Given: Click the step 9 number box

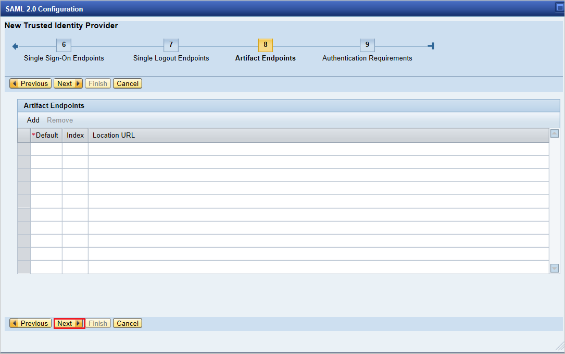Looking at the screenshot, I should click(x=367, y=45).
